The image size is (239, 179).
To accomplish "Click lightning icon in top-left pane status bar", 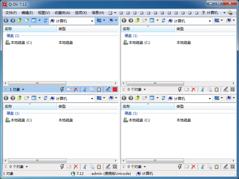I will (62, 89).
